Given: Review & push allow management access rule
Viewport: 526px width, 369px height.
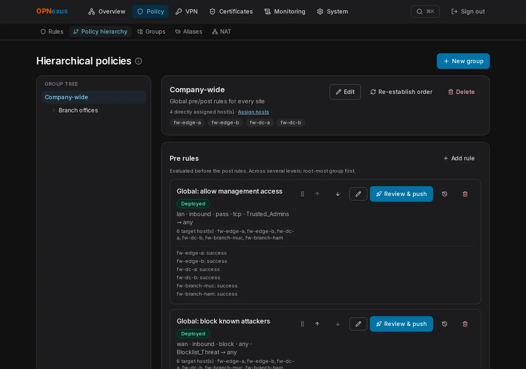Looking at the screenshot, I should pos(401,194).
